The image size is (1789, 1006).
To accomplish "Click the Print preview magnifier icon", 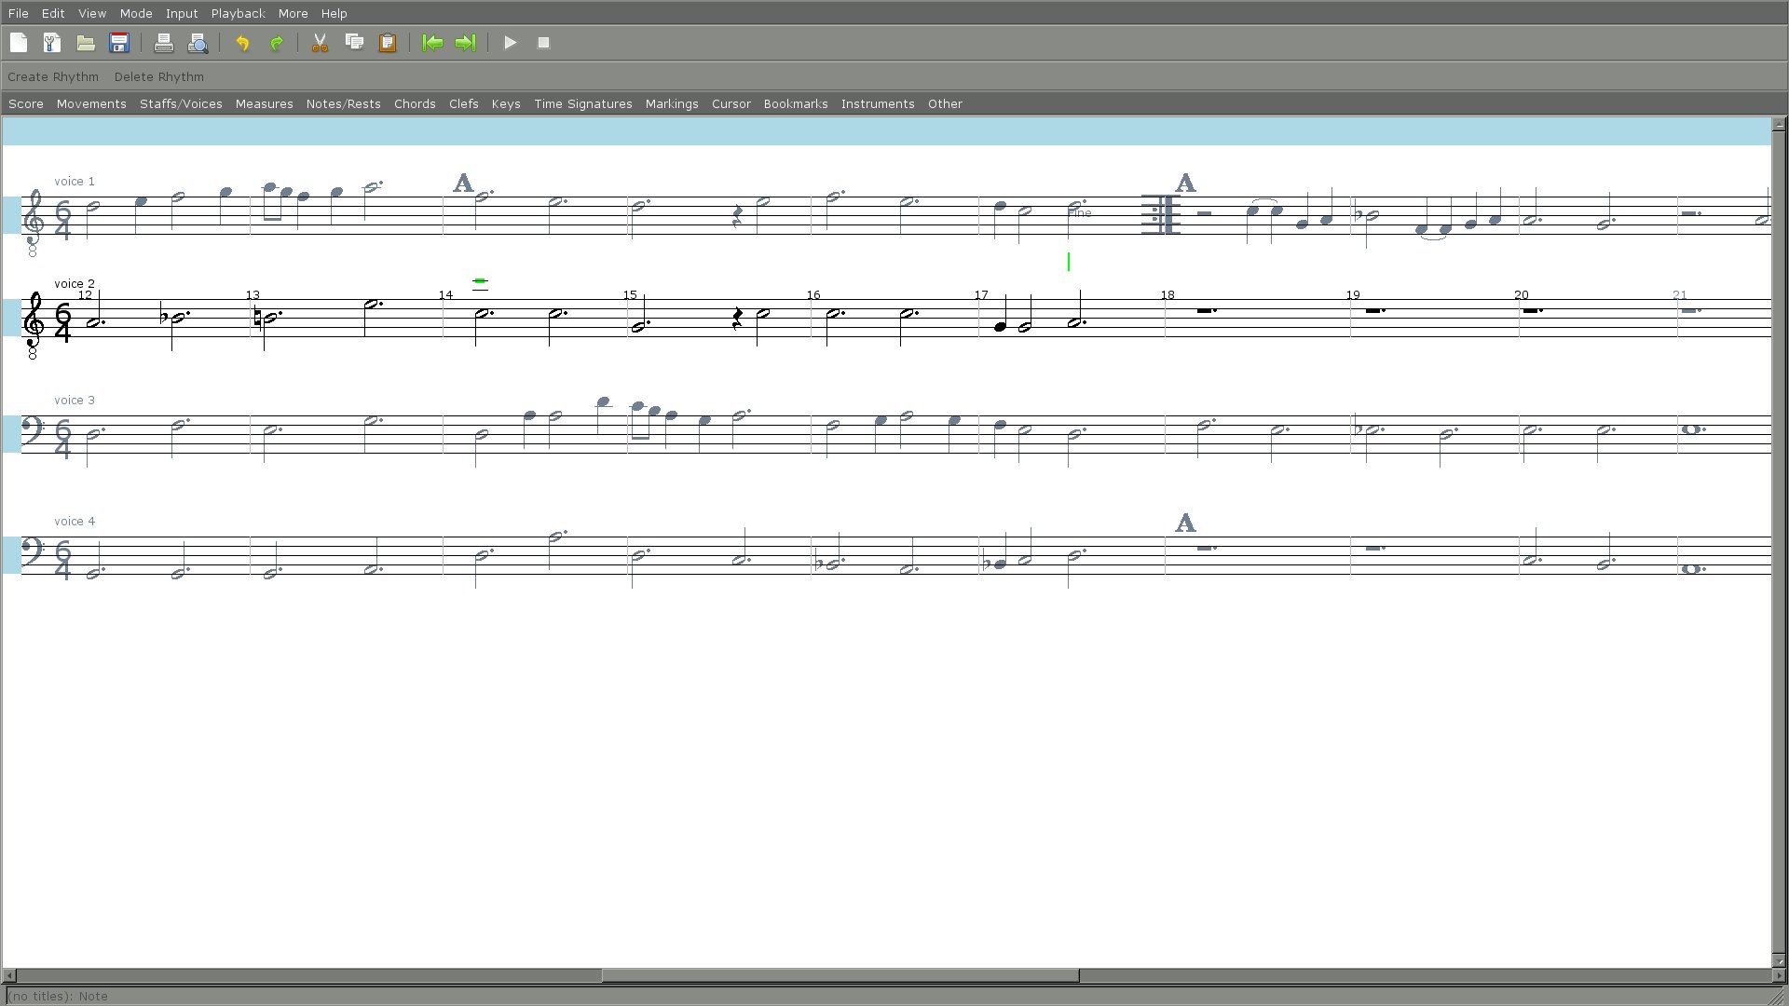I will (198, 43).
